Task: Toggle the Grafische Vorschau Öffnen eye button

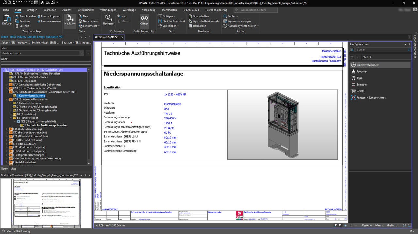Action: coord(144,20)
